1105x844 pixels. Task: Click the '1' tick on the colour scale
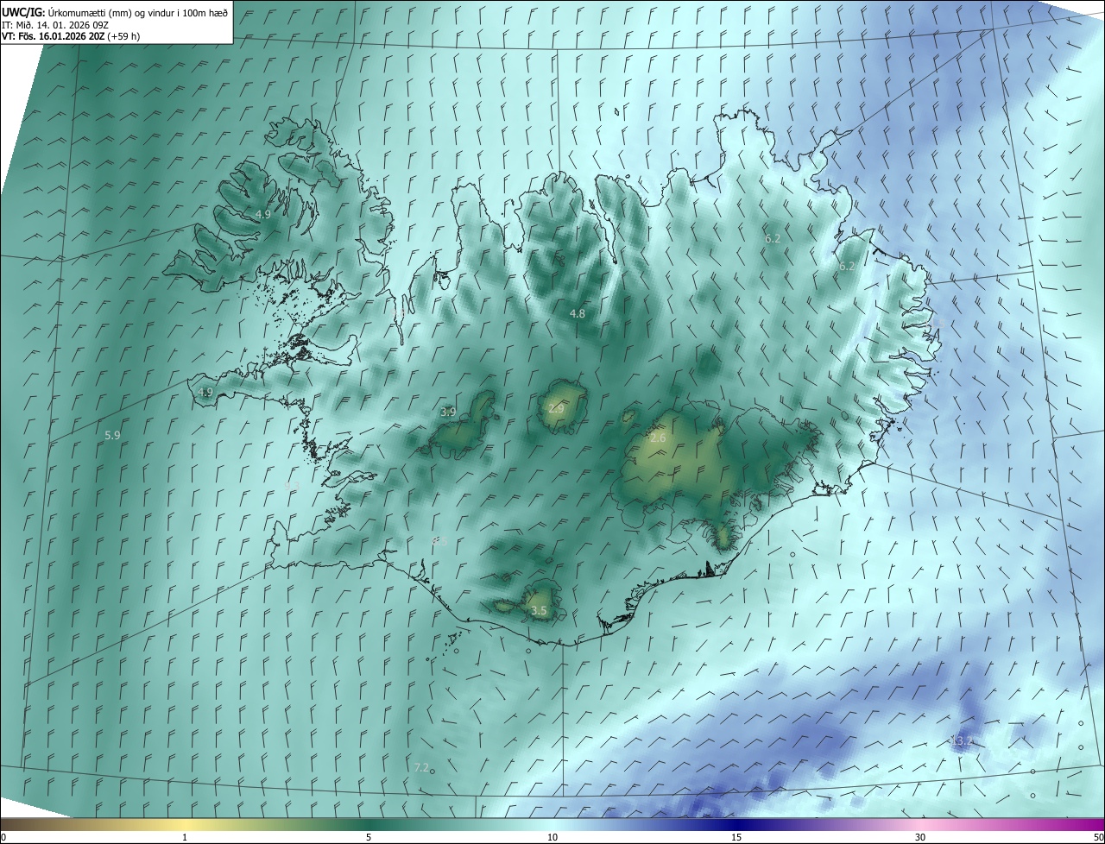pyautogui.click(x=185, y=837)
